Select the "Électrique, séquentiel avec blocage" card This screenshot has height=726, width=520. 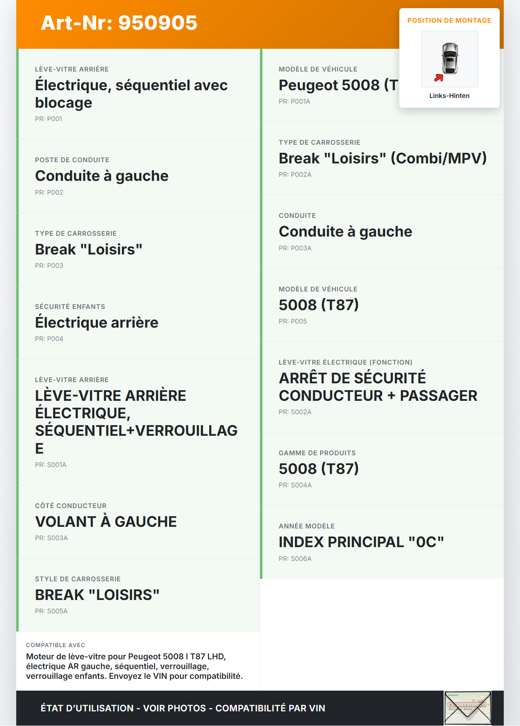[138, 94]
